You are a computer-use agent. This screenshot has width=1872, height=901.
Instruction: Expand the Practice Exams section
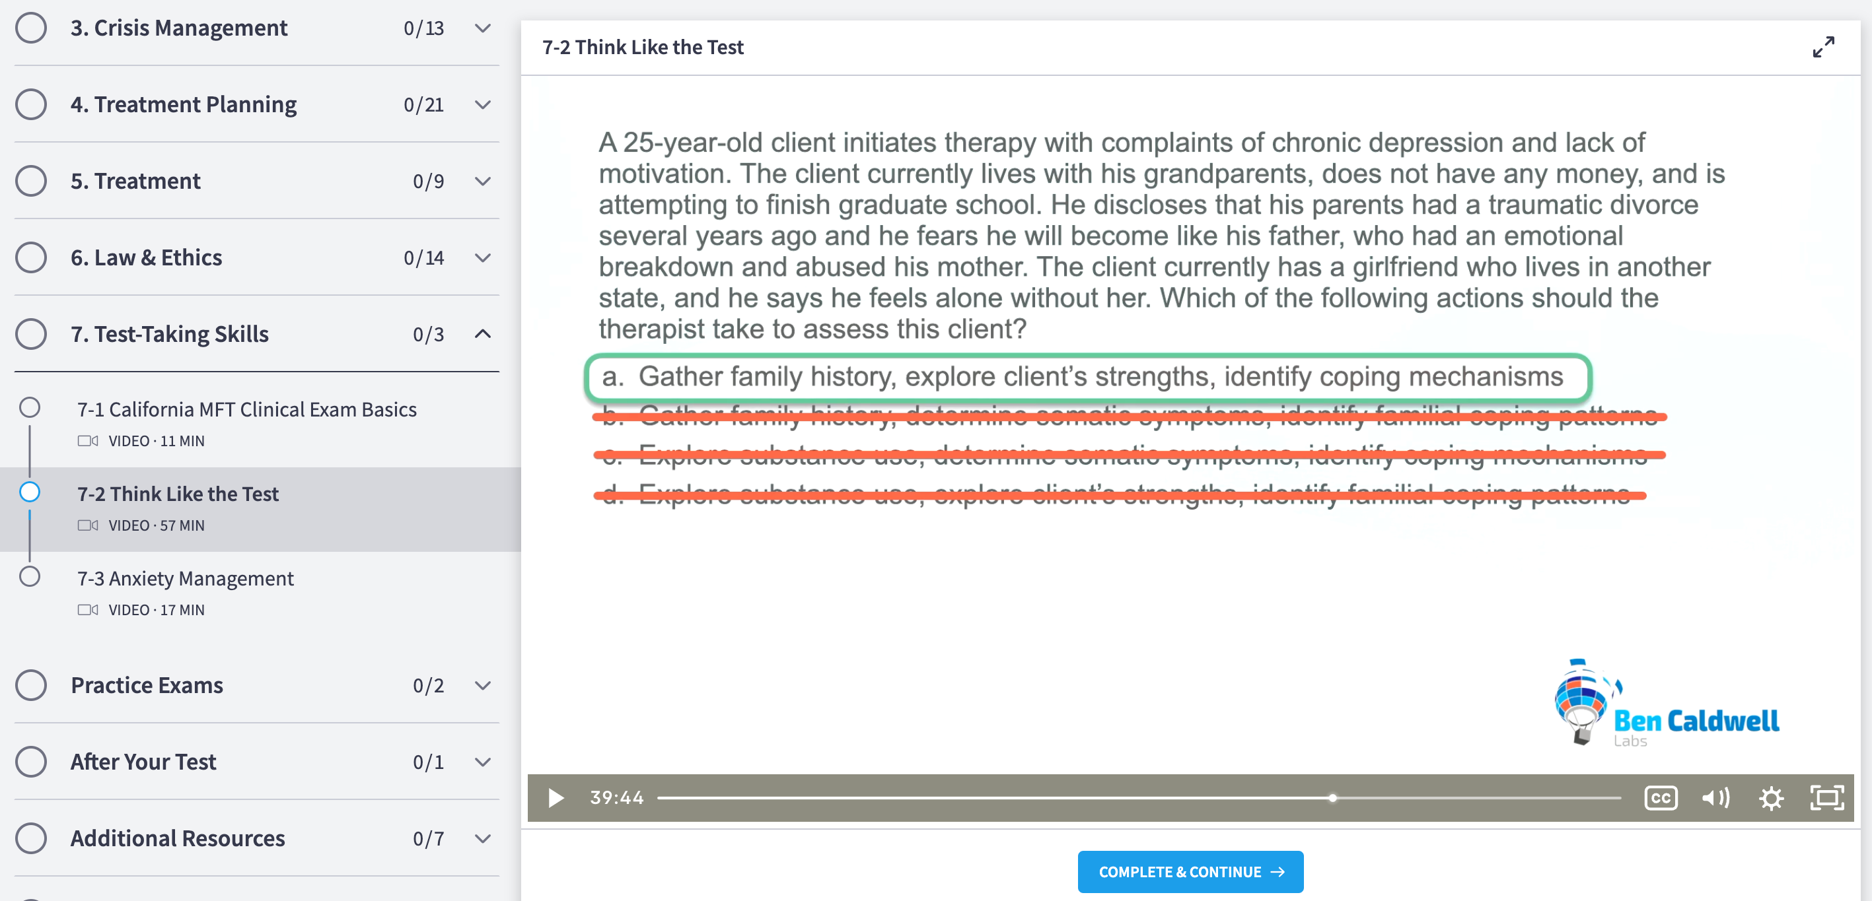pyautogui.click(x=483, y=684)
